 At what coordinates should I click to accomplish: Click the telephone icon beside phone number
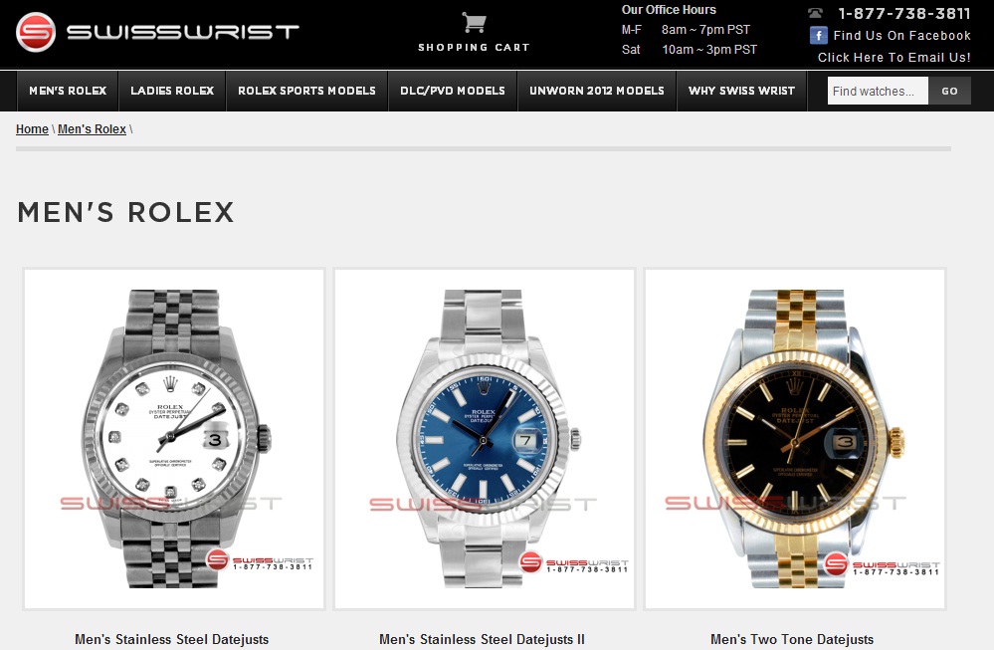click(815, 13)
